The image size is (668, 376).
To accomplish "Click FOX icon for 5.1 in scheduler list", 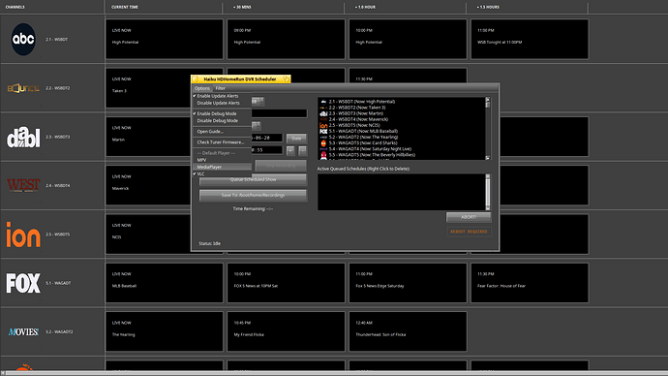I will pyautogui.click(x=323, y=131).
